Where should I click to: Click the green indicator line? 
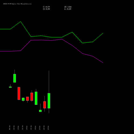click(x=51, y=37)
